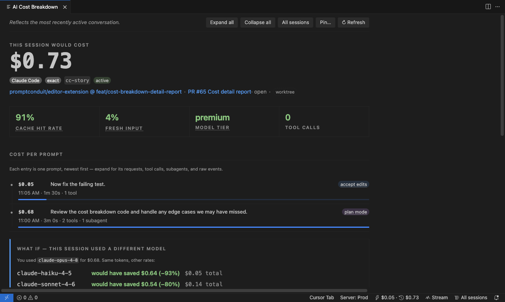Click the split editor layout icon
This screenshot has height=302, width=505.
click(x=488, y=7)
